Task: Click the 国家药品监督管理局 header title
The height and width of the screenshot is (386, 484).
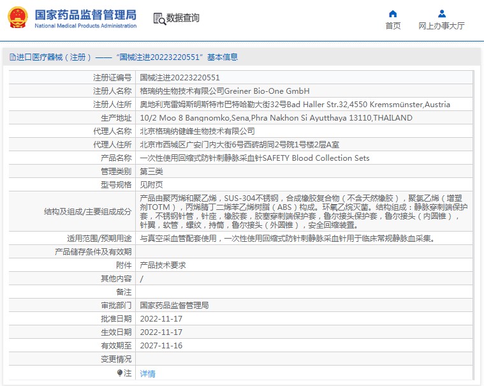Action: tap(85, 15)
